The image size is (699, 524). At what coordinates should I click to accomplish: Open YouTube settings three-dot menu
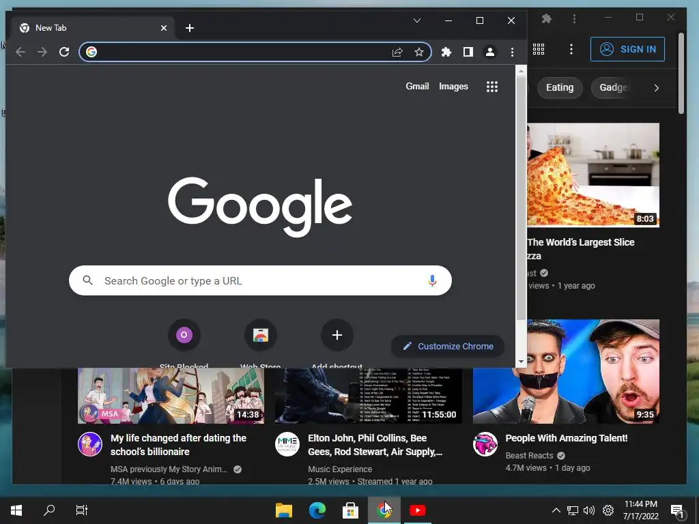(571, 49)
